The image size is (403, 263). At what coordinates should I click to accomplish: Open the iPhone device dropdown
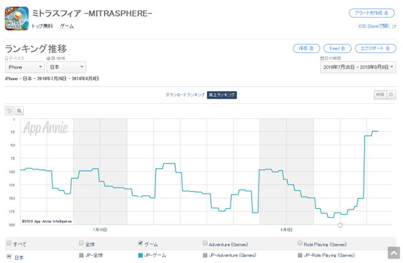pyautogui.click(x=25, y=67)
